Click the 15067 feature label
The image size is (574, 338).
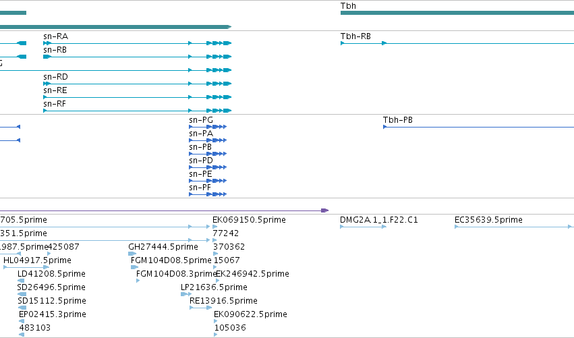click(x=227, y=260)
